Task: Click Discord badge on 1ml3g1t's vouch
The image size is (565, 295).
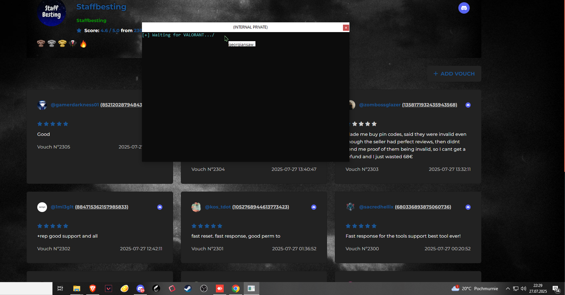Action: [159, 207]
